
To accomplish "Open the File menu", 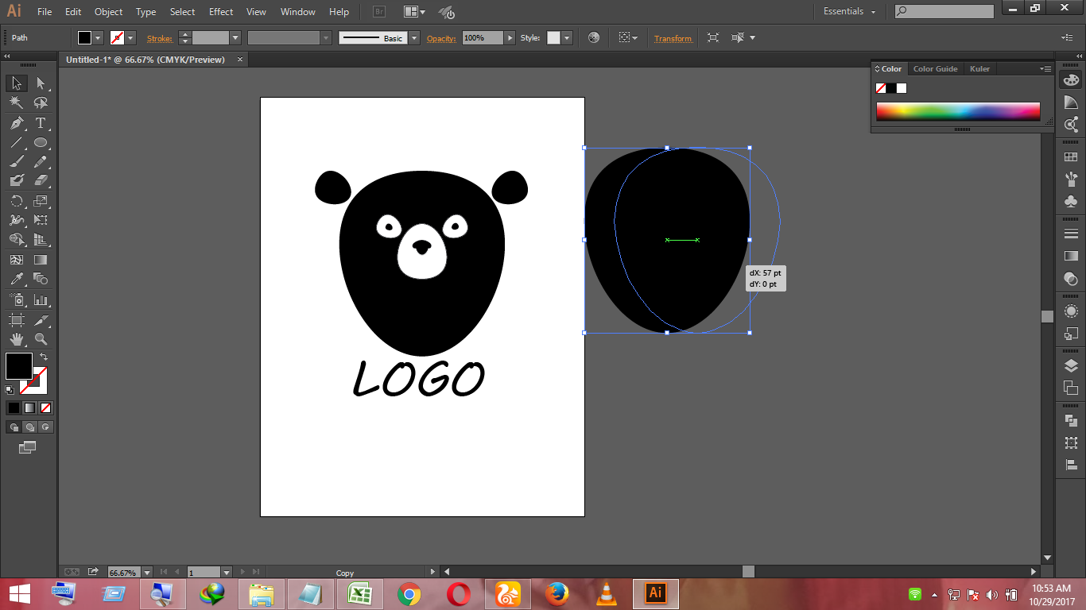I will pos(45,12).
